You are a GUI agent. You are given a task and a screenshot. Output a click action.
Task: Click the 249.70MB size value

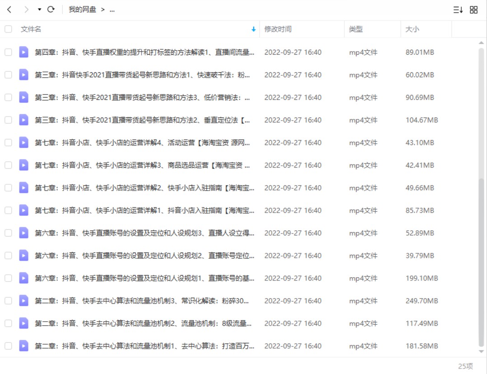pyautogui.click(x=421, y=301)
